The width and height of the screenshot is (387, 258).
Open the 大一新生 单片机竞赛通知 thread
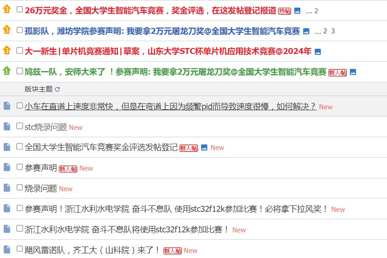tap(168, 51)
